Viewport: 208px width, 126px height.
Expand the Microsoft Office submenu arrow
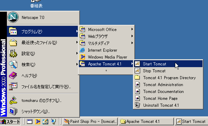point(132,29)
